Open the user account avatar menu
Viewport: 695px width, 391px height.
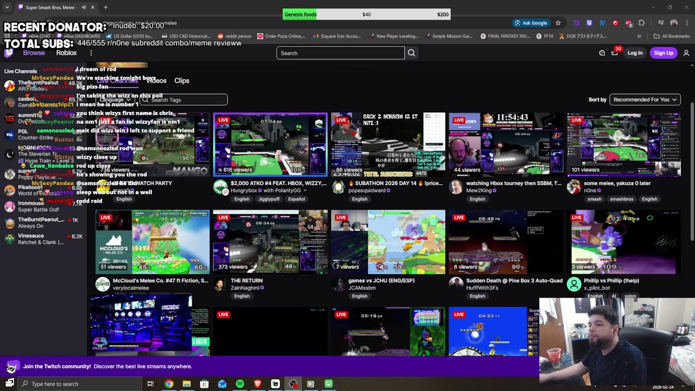click(686, 53)
